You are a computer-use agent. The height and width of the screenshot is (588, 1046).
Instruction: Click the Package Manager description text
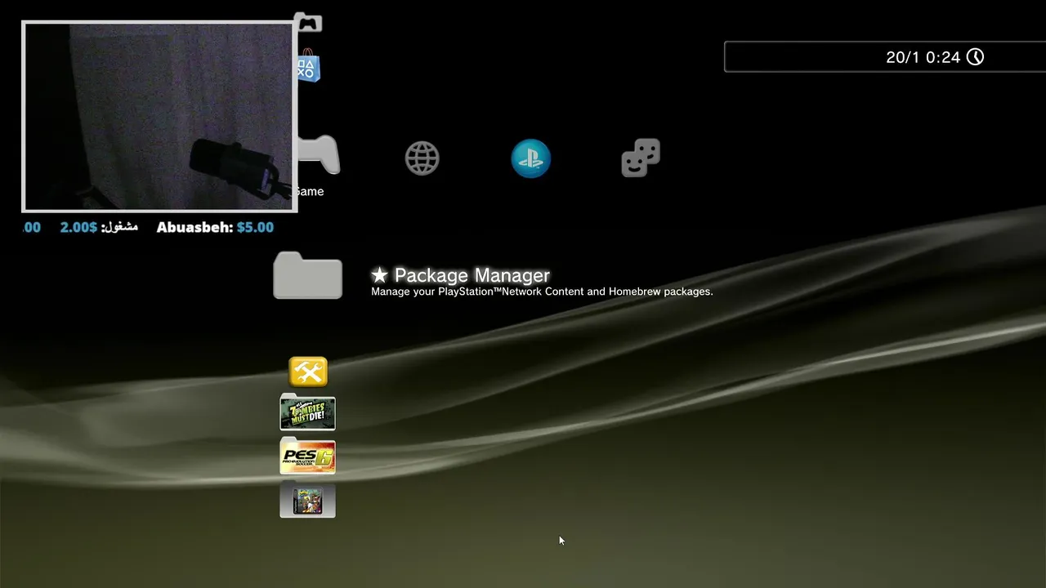pos(542,292)
